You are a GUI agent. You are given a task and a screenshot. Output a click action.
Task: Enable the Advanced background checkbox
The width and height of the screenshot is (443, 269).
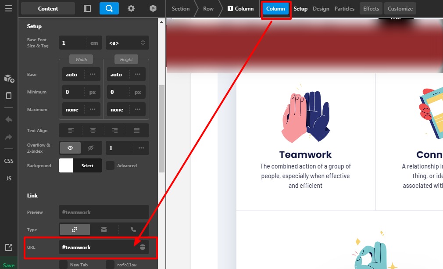pos(110,165)
